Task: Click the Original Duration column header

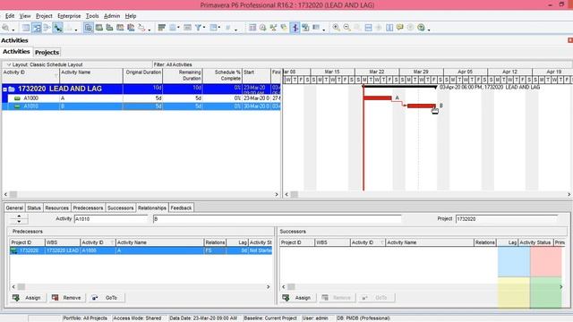Action: [x=143, y=75]
